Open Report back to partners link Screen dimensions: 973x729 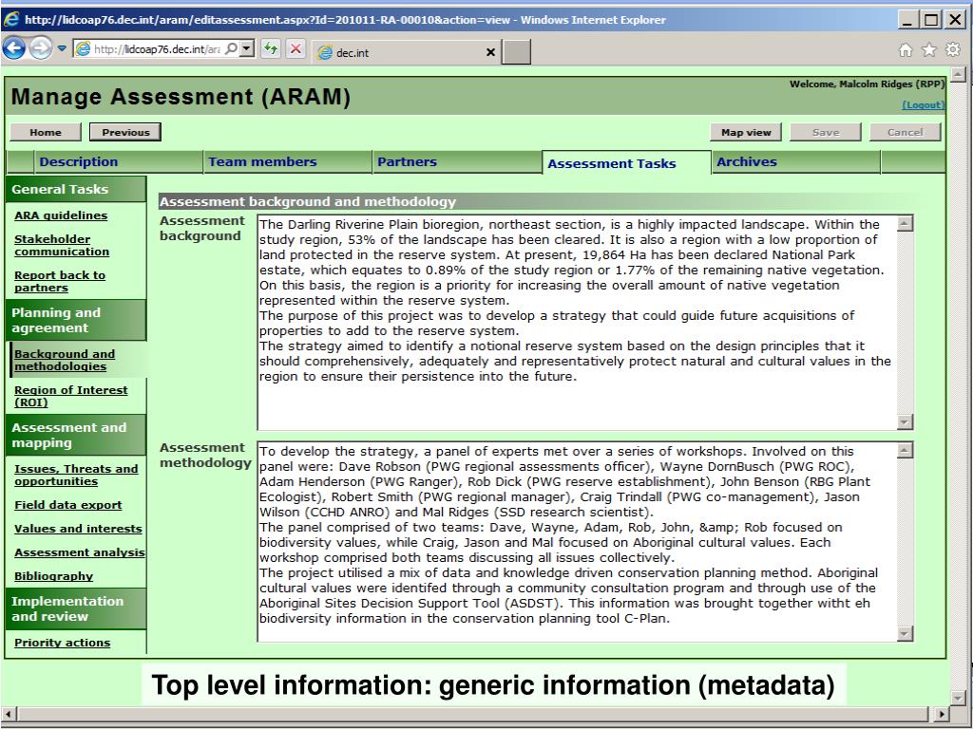[60, 281]
